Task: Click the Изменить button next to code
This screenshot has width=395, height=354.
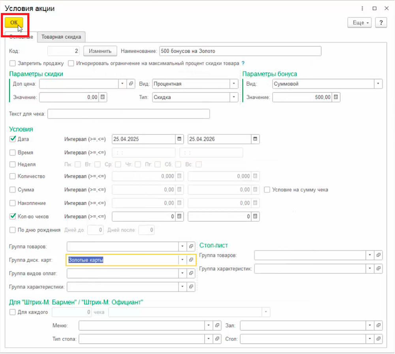Action: click(100, 51)
